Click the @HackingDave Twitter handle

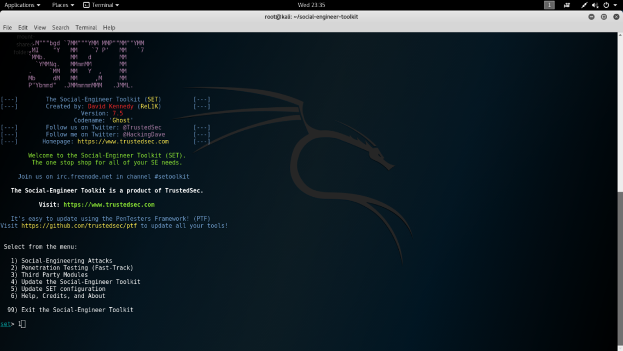pos(144,134)
